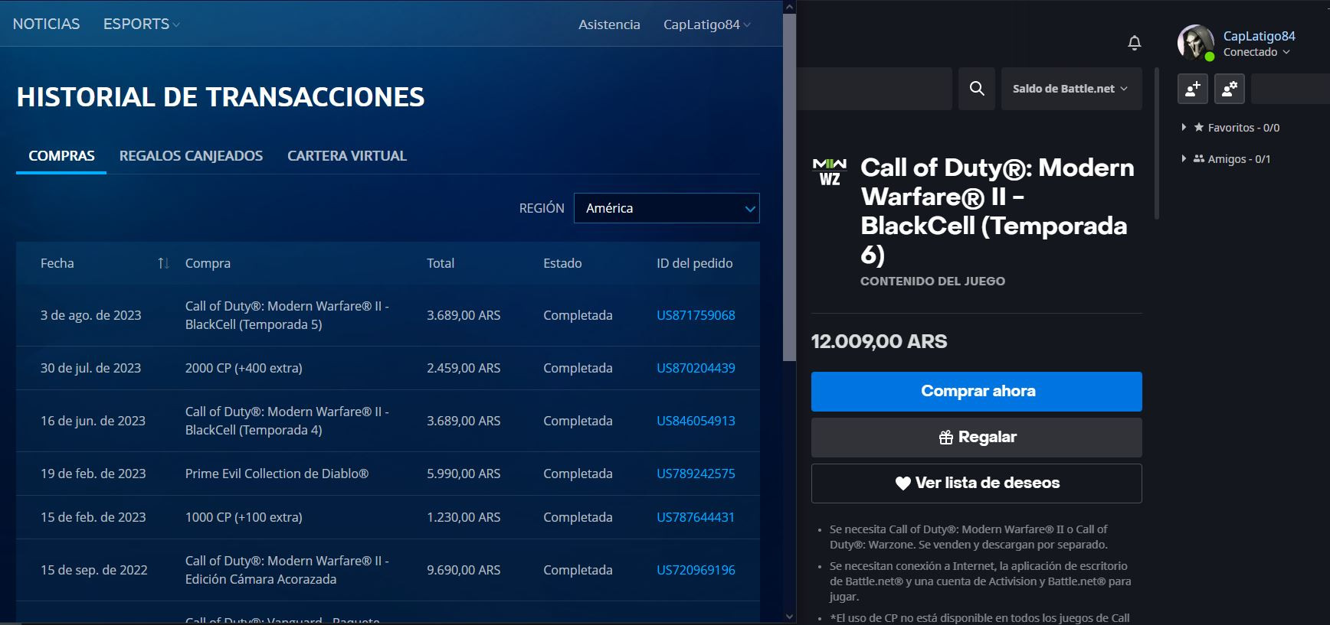Click the date 30 de jul. de 2023
The height and width of the screenshot is (625, 1330).
coord(90,368)
